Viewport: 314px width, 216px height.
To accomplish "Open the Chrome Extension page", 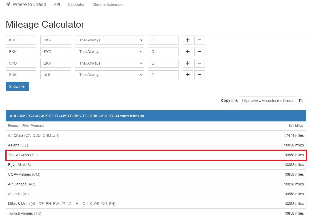I will [x=107, y=4].
